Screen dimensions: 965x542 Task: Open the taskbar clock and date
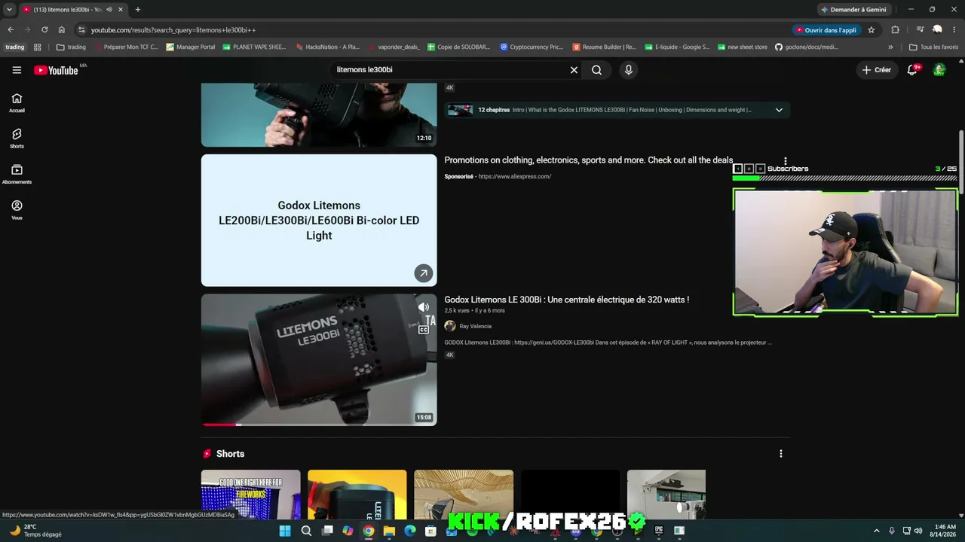click(x=945, y=531)
